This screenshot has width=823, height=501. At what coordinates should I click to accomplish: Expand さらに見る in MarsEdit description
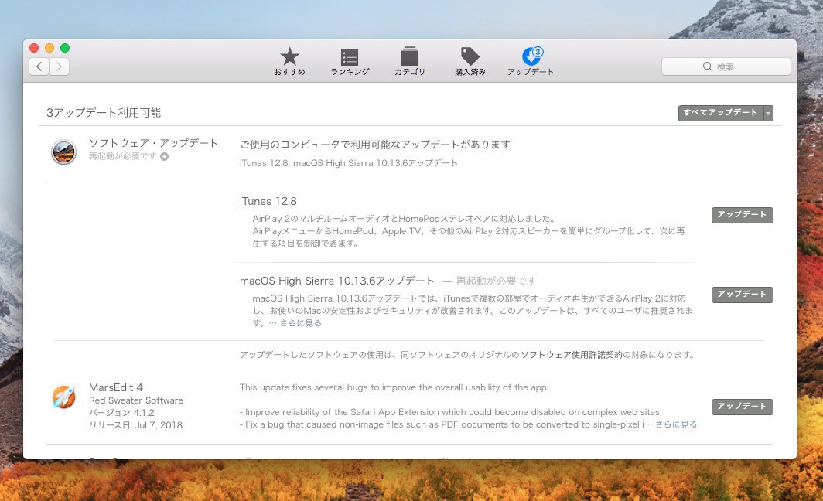coord(676,424)
